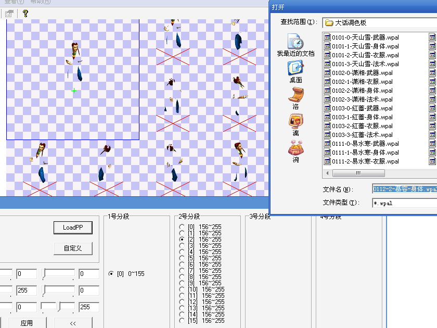Select file icon for 0102-0-潇湘-武器.wpal
437x328 pixels.
coord(327,73)
